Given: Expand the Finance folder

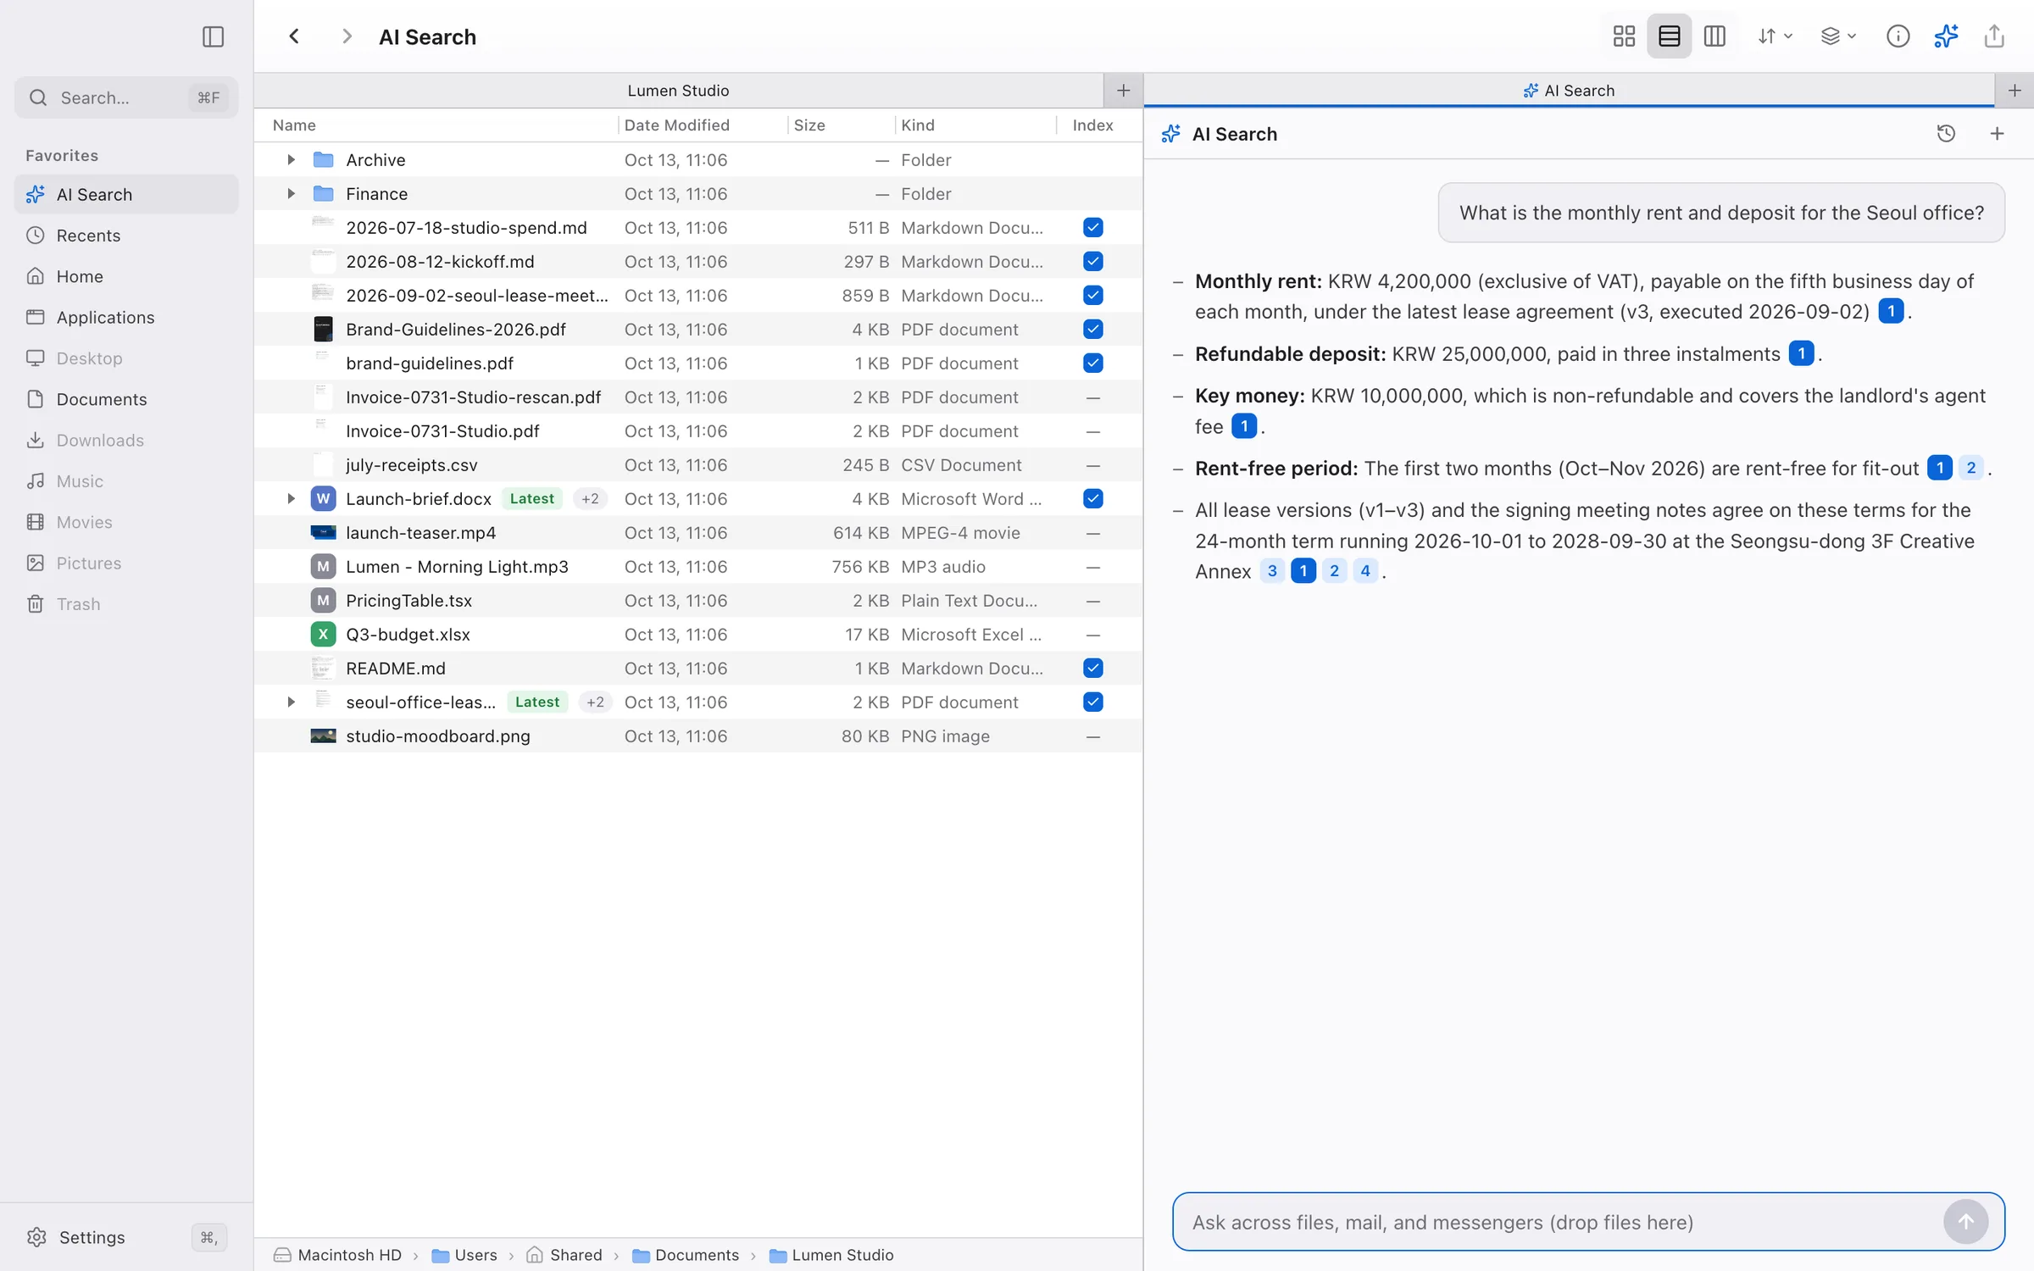Looking at the screenshot, I should [x=291, y=194].
